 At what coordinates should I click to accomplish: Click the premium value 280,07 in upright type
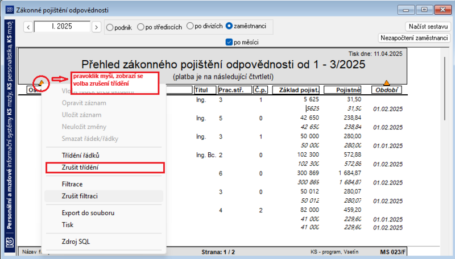coord(353,192)
